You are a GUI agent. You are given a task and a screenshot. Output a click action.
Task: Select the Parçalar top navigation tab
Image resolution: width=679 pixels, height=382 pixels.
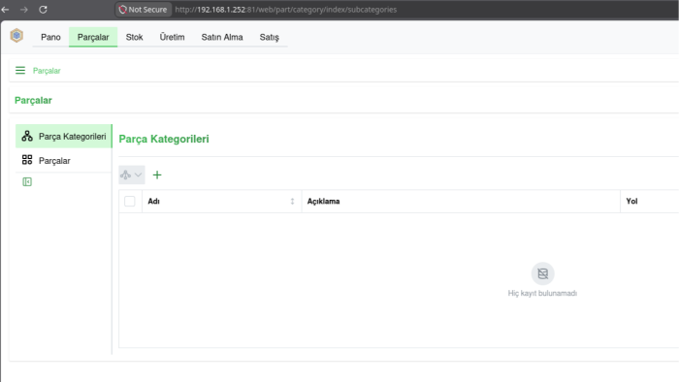coord(93,37)
